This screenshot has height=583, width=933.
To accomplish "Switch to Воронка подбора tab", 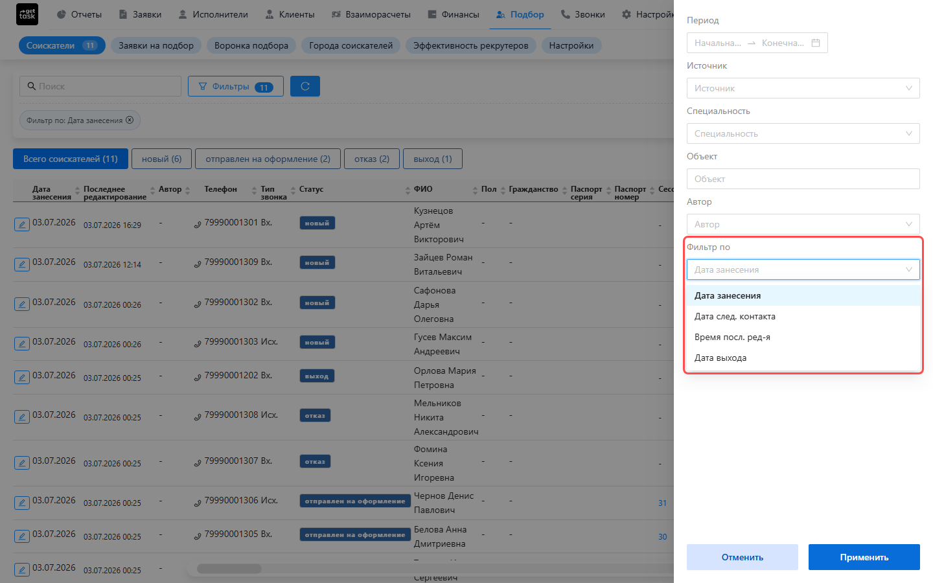I will (251, 45).
